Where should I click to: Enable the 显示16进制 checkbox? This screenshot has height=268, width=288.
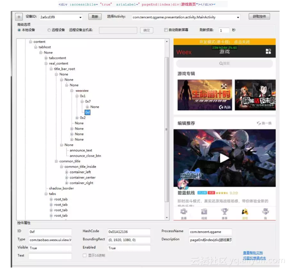[85, 255]
